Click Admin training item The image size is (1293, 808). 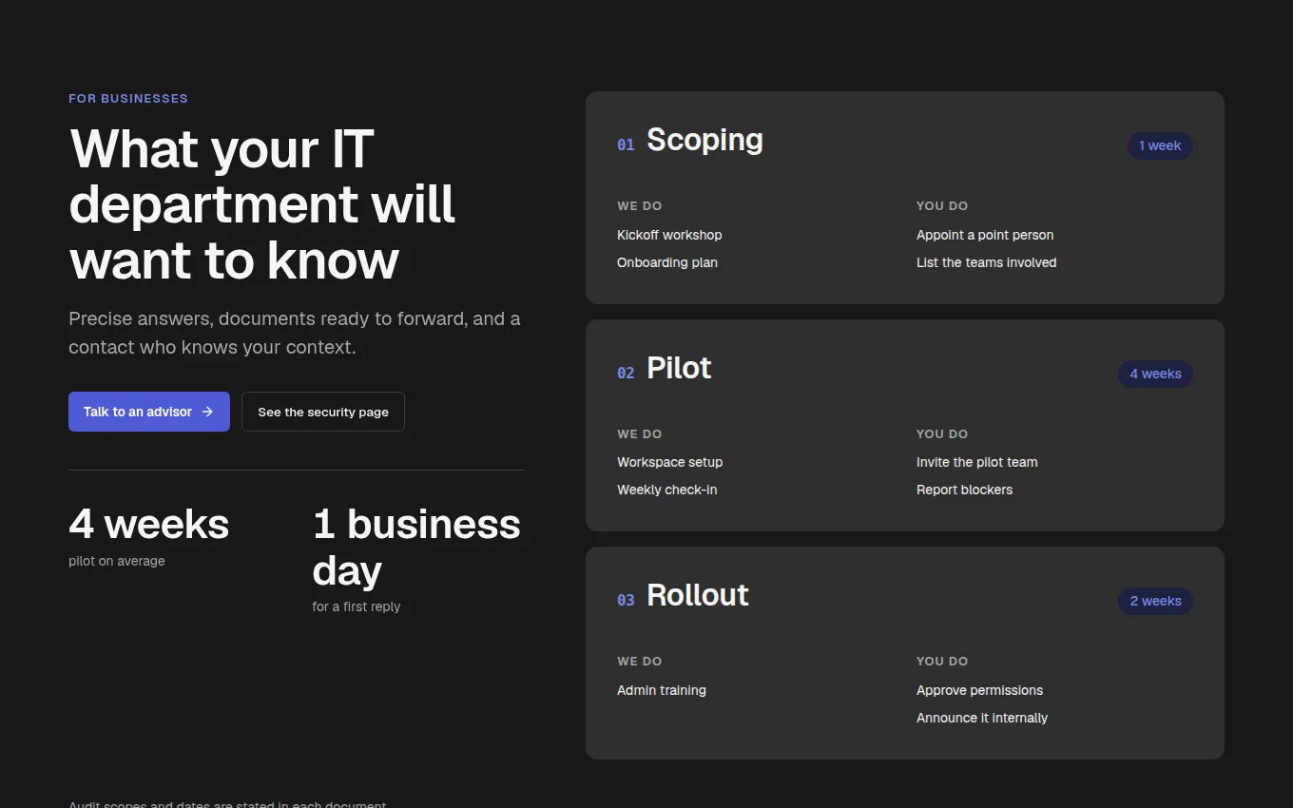tap(662, 690)
